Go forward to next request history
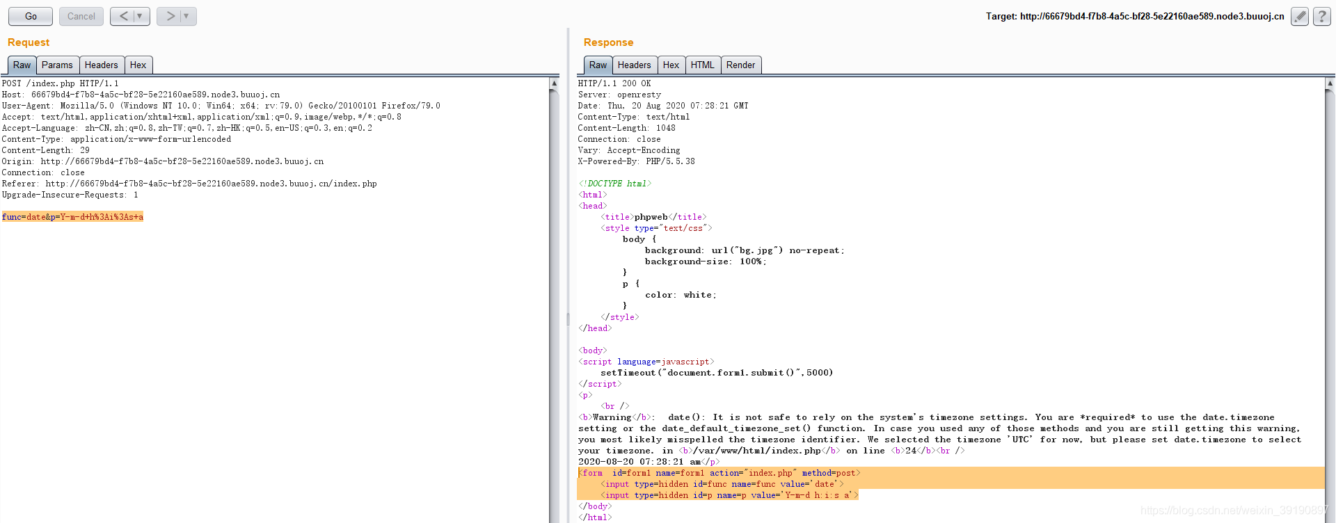Image resolution: width=1336 pixels, height=523 pixels. coord(170,16)
